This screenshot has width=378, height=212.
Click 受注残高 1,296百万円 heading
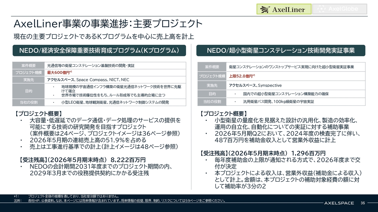tap(262, 153)
